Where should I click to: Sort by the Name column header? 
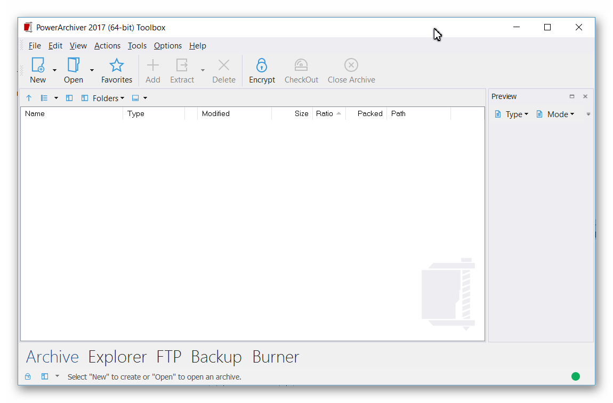coord(72,113)
